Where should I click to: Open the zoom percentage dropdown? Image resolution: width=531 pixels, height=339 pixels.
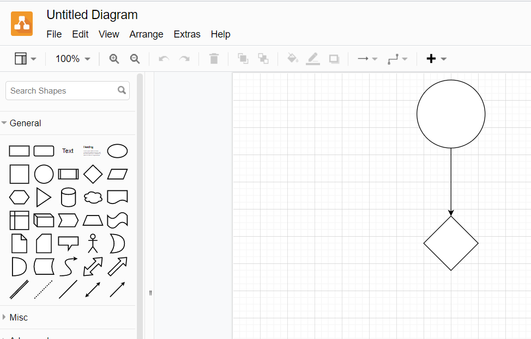click(x=71, y=58)
